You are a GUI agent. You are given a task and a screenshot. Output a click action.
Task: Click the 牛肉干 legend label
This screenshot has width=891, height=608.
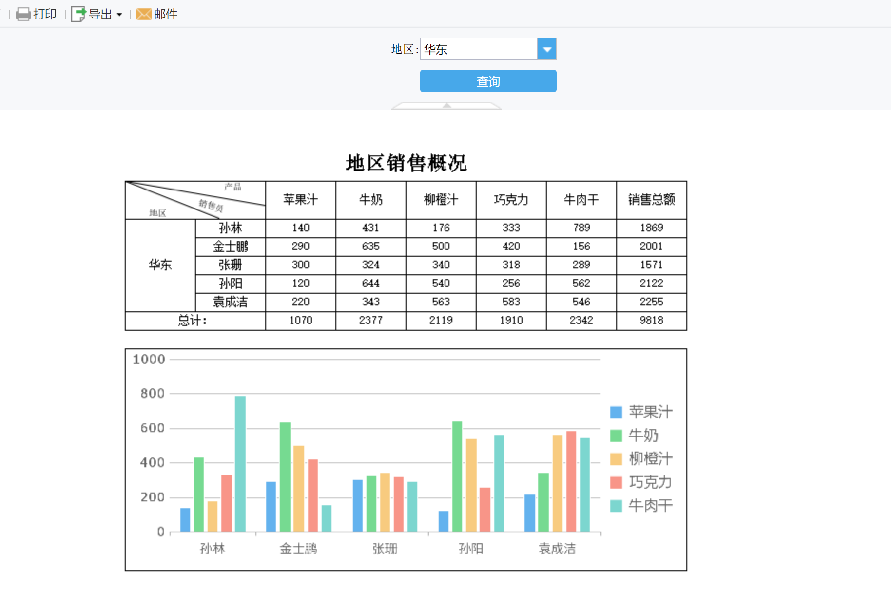coord(651,506)
